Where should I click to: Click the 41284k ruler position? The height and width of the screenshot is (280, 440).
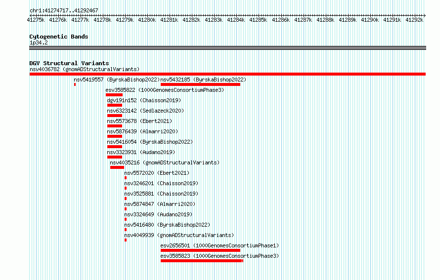236,20
